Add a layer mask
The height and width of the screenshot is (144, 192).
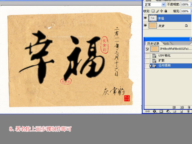161,111
